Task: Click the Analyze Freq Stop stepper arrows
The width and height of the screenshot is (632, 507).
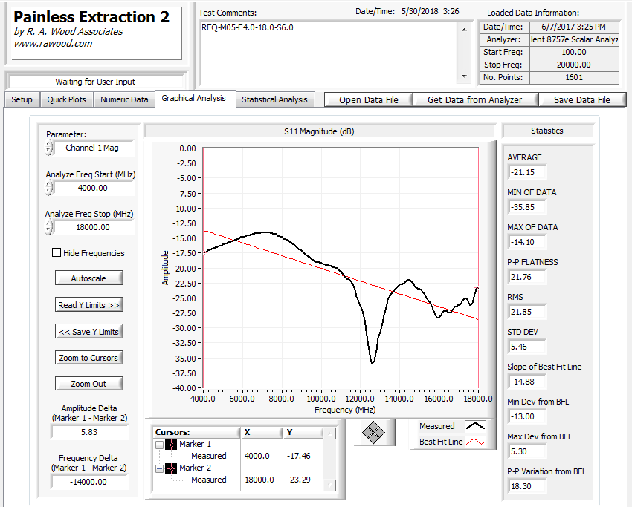Action: click(x=49, y=227)
